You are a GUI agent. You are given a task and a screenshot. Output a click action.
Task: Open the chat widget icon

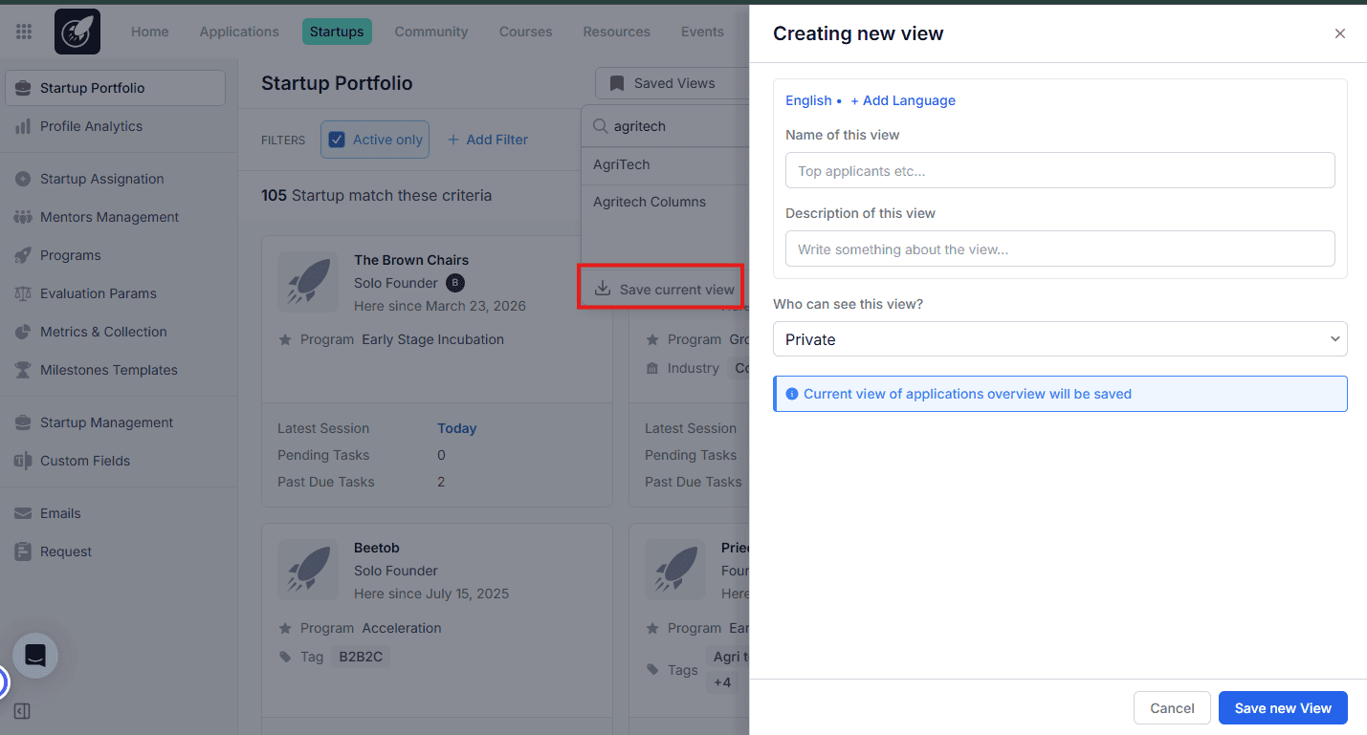click(35, 656)
